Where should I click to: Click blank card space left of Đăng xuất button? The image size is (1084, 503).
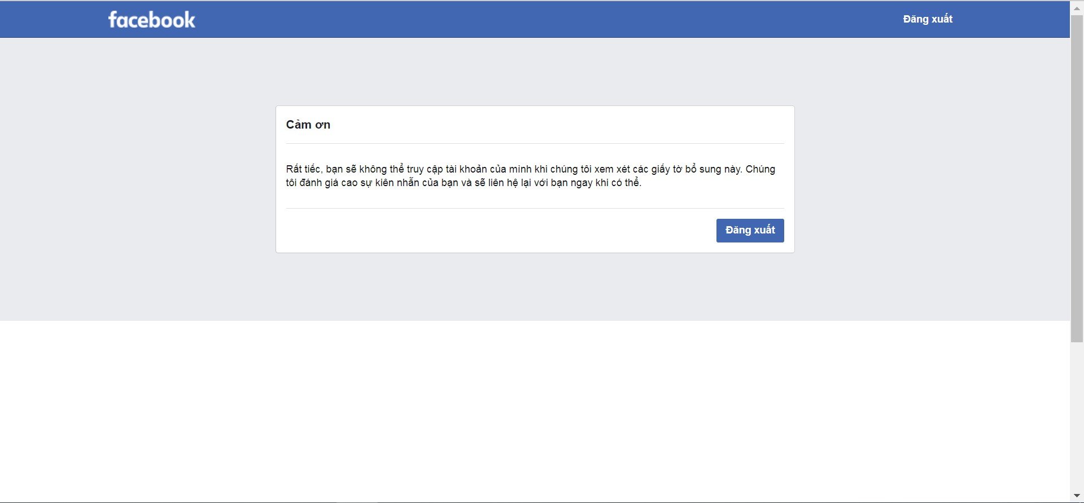pyautogui.click(x=497, y=231)
